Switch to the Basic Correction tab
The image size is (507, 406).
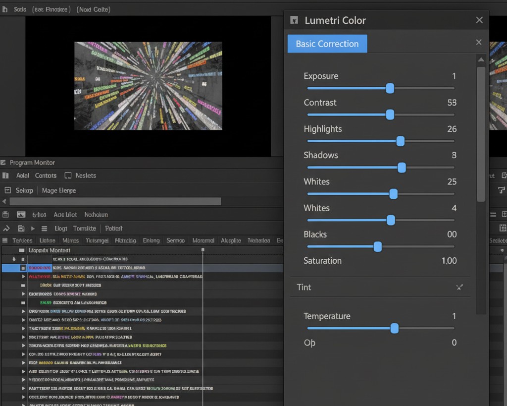coord(327,44)
